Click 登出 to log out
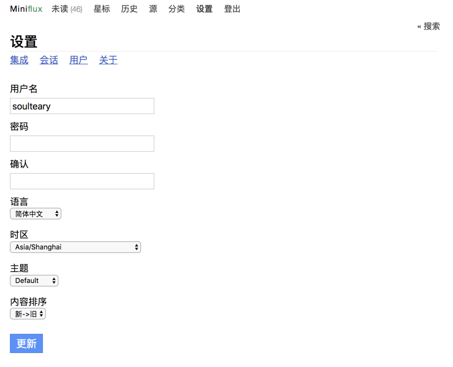Screen dimensions: 453x367 [x=232, y=9]
